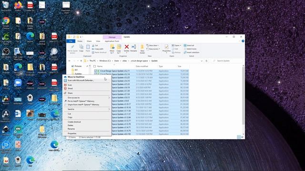The height and width of the screenshot is (171, 305).
Task: Choose Move to OneDrive in context menu
Action: click(87, 77)
